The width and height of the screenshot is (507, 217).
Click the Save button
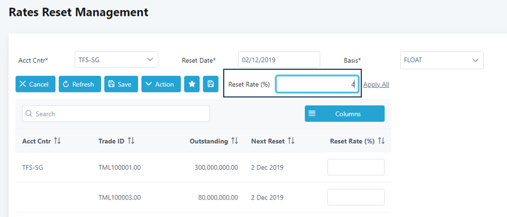(x=121, y=84)
